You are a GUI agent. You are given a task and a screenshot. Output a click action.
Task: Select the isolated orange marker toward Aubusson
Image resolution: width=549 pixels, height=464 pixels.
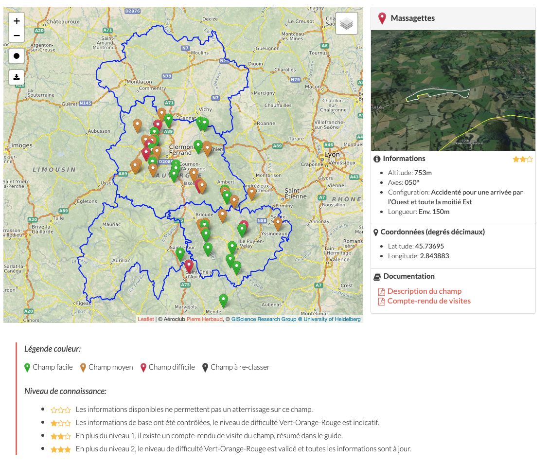coord(137,125)
